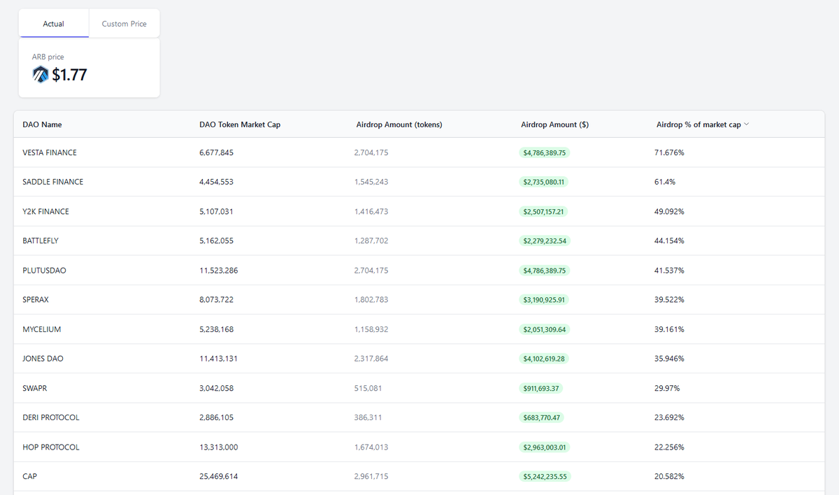Click the $2,051,309.64 green badge
This screenshot has height=495, width=839.
pos(545,329)
